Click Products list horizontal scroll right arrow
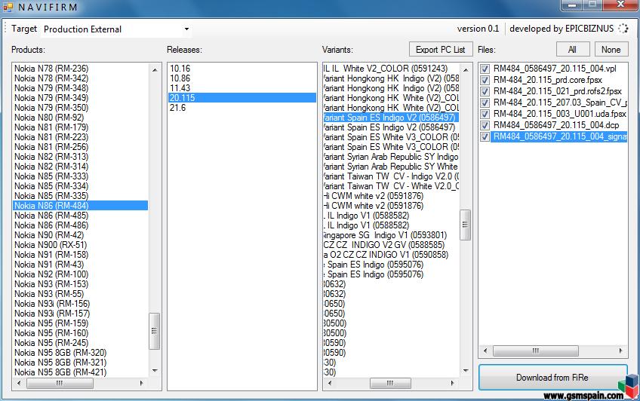This screenshot has height=401, width=640. click(142, 383)
